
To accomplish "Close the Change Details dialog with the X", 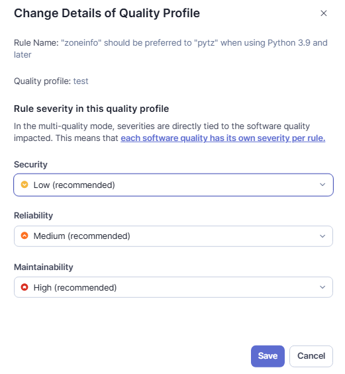I will (323, 13).
